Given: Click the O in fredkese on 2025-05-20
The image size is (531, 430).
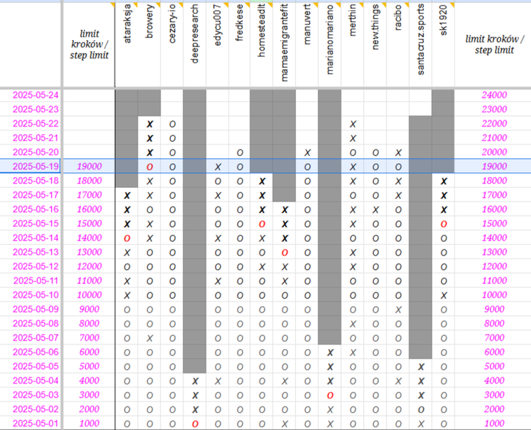Looking at the screenshot, I should click(240, 152).
